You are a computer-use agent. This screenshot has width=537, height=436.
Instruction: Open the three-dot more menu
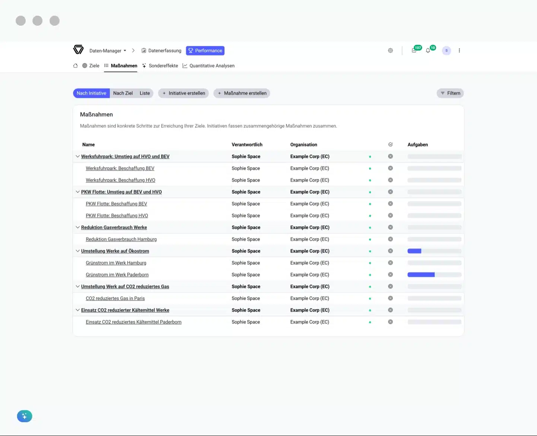click(459, 50)
